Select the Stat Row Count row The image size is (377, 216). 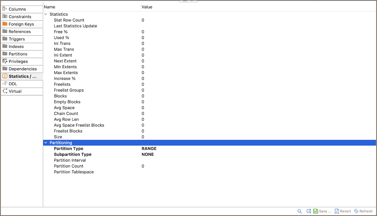69,20
